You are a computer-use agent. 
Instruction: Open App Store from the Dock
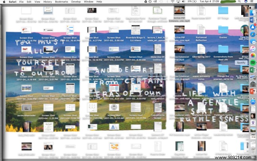click(253, 102)
